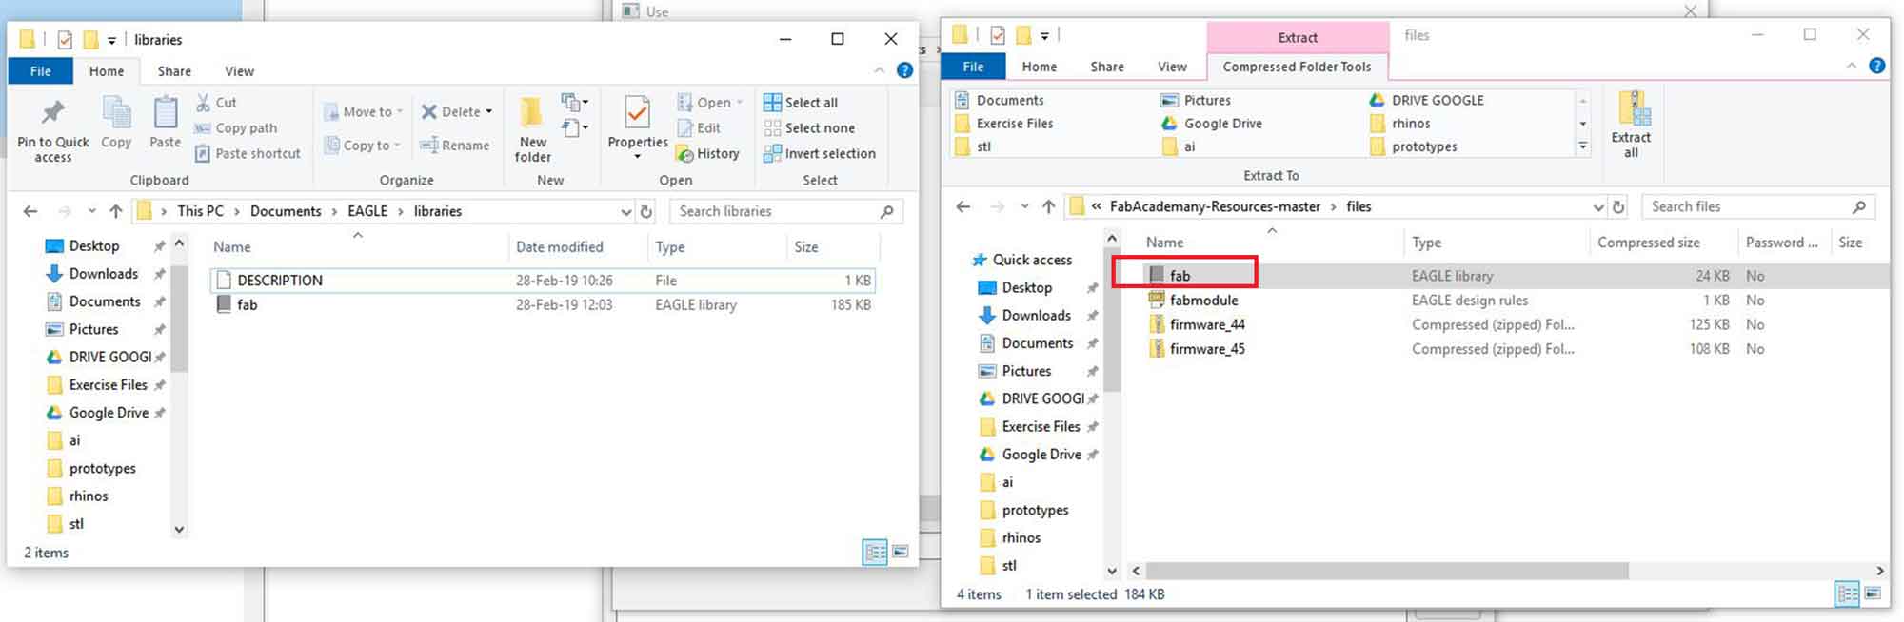1904x622 pixels.
Task: Select fabmodule in files window
Action: [x=1203, y=301]
